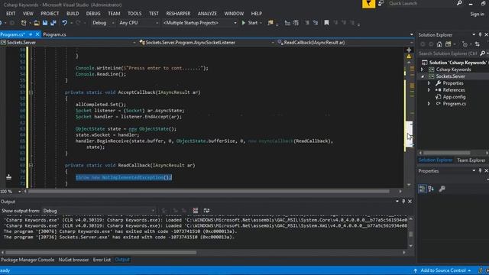Open the NuGet browser tab
Viewport: 489px width, 275px height.
[73, 260]
